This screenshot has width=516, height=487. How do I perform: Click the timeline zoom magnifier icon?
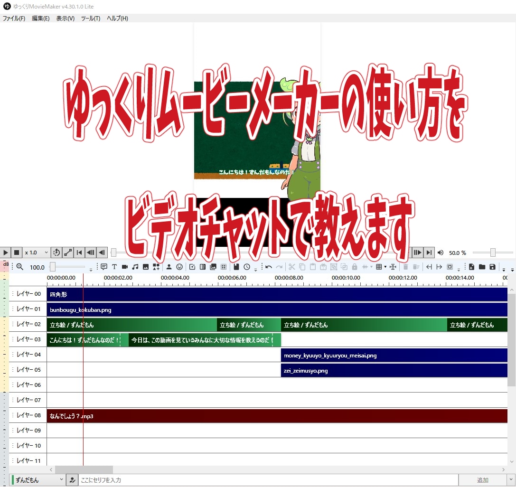click(20, 267)
